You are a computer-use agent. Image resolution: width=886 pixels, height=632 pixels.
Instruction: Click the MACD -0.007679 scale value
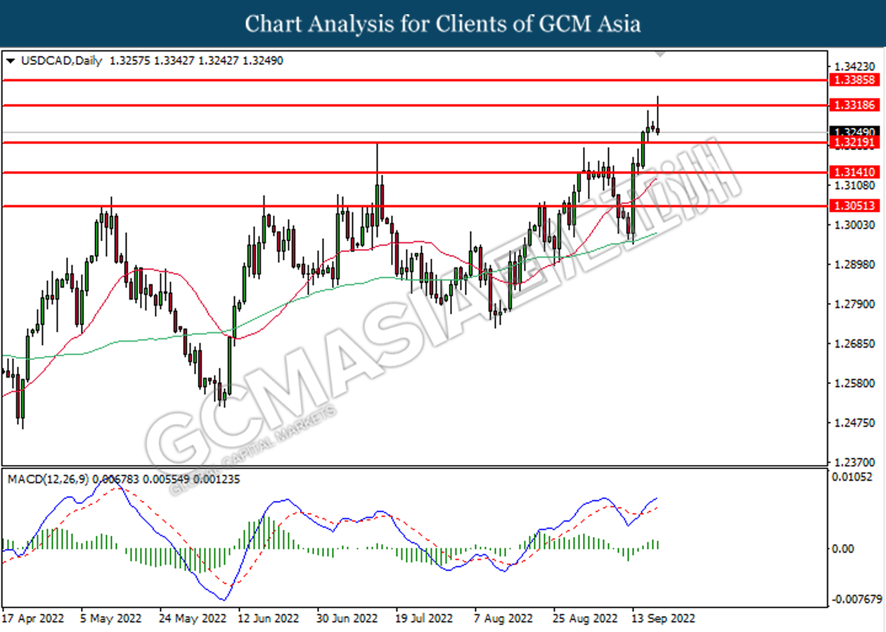(856, 599)
